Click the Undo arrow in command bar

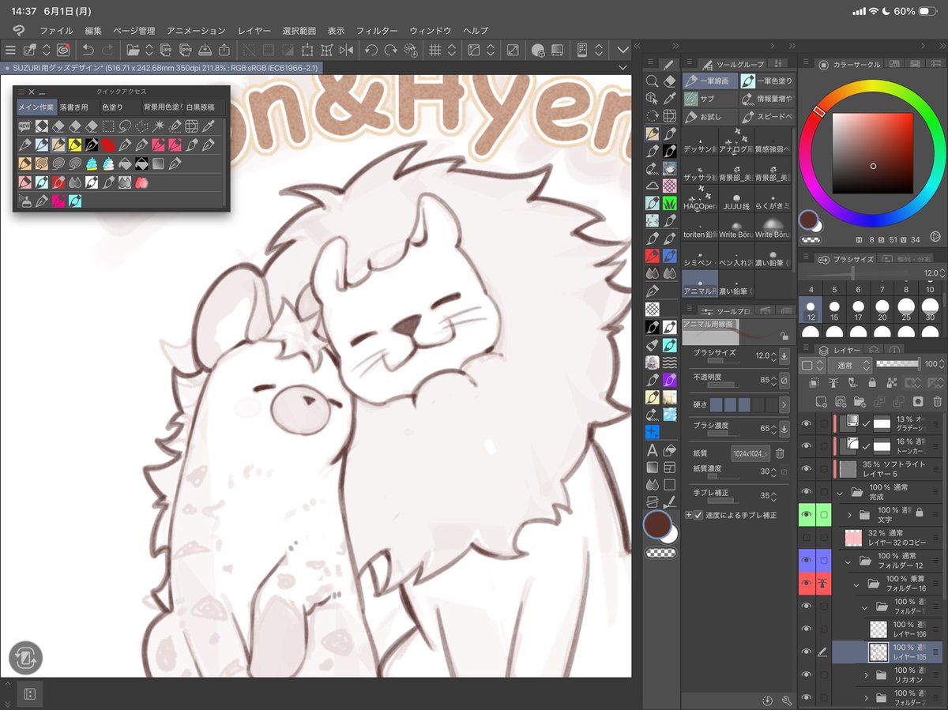[x=88, y=50]
